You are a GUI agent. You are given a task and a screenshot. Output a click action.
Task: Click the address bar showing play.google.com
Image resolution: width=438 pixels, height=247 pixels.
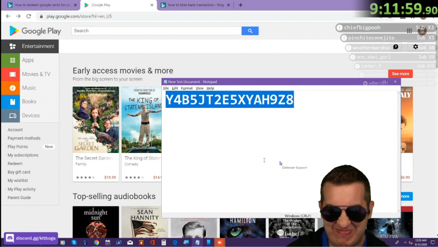pyautogui.click(x=79, y=17)
